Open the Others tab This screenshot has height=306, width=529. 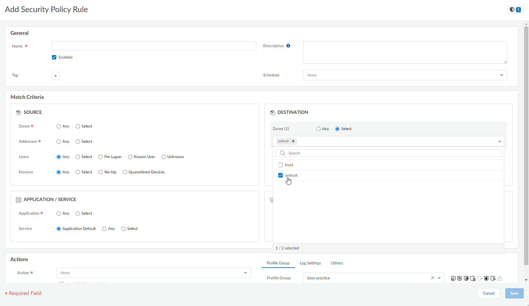click(337, 263)
